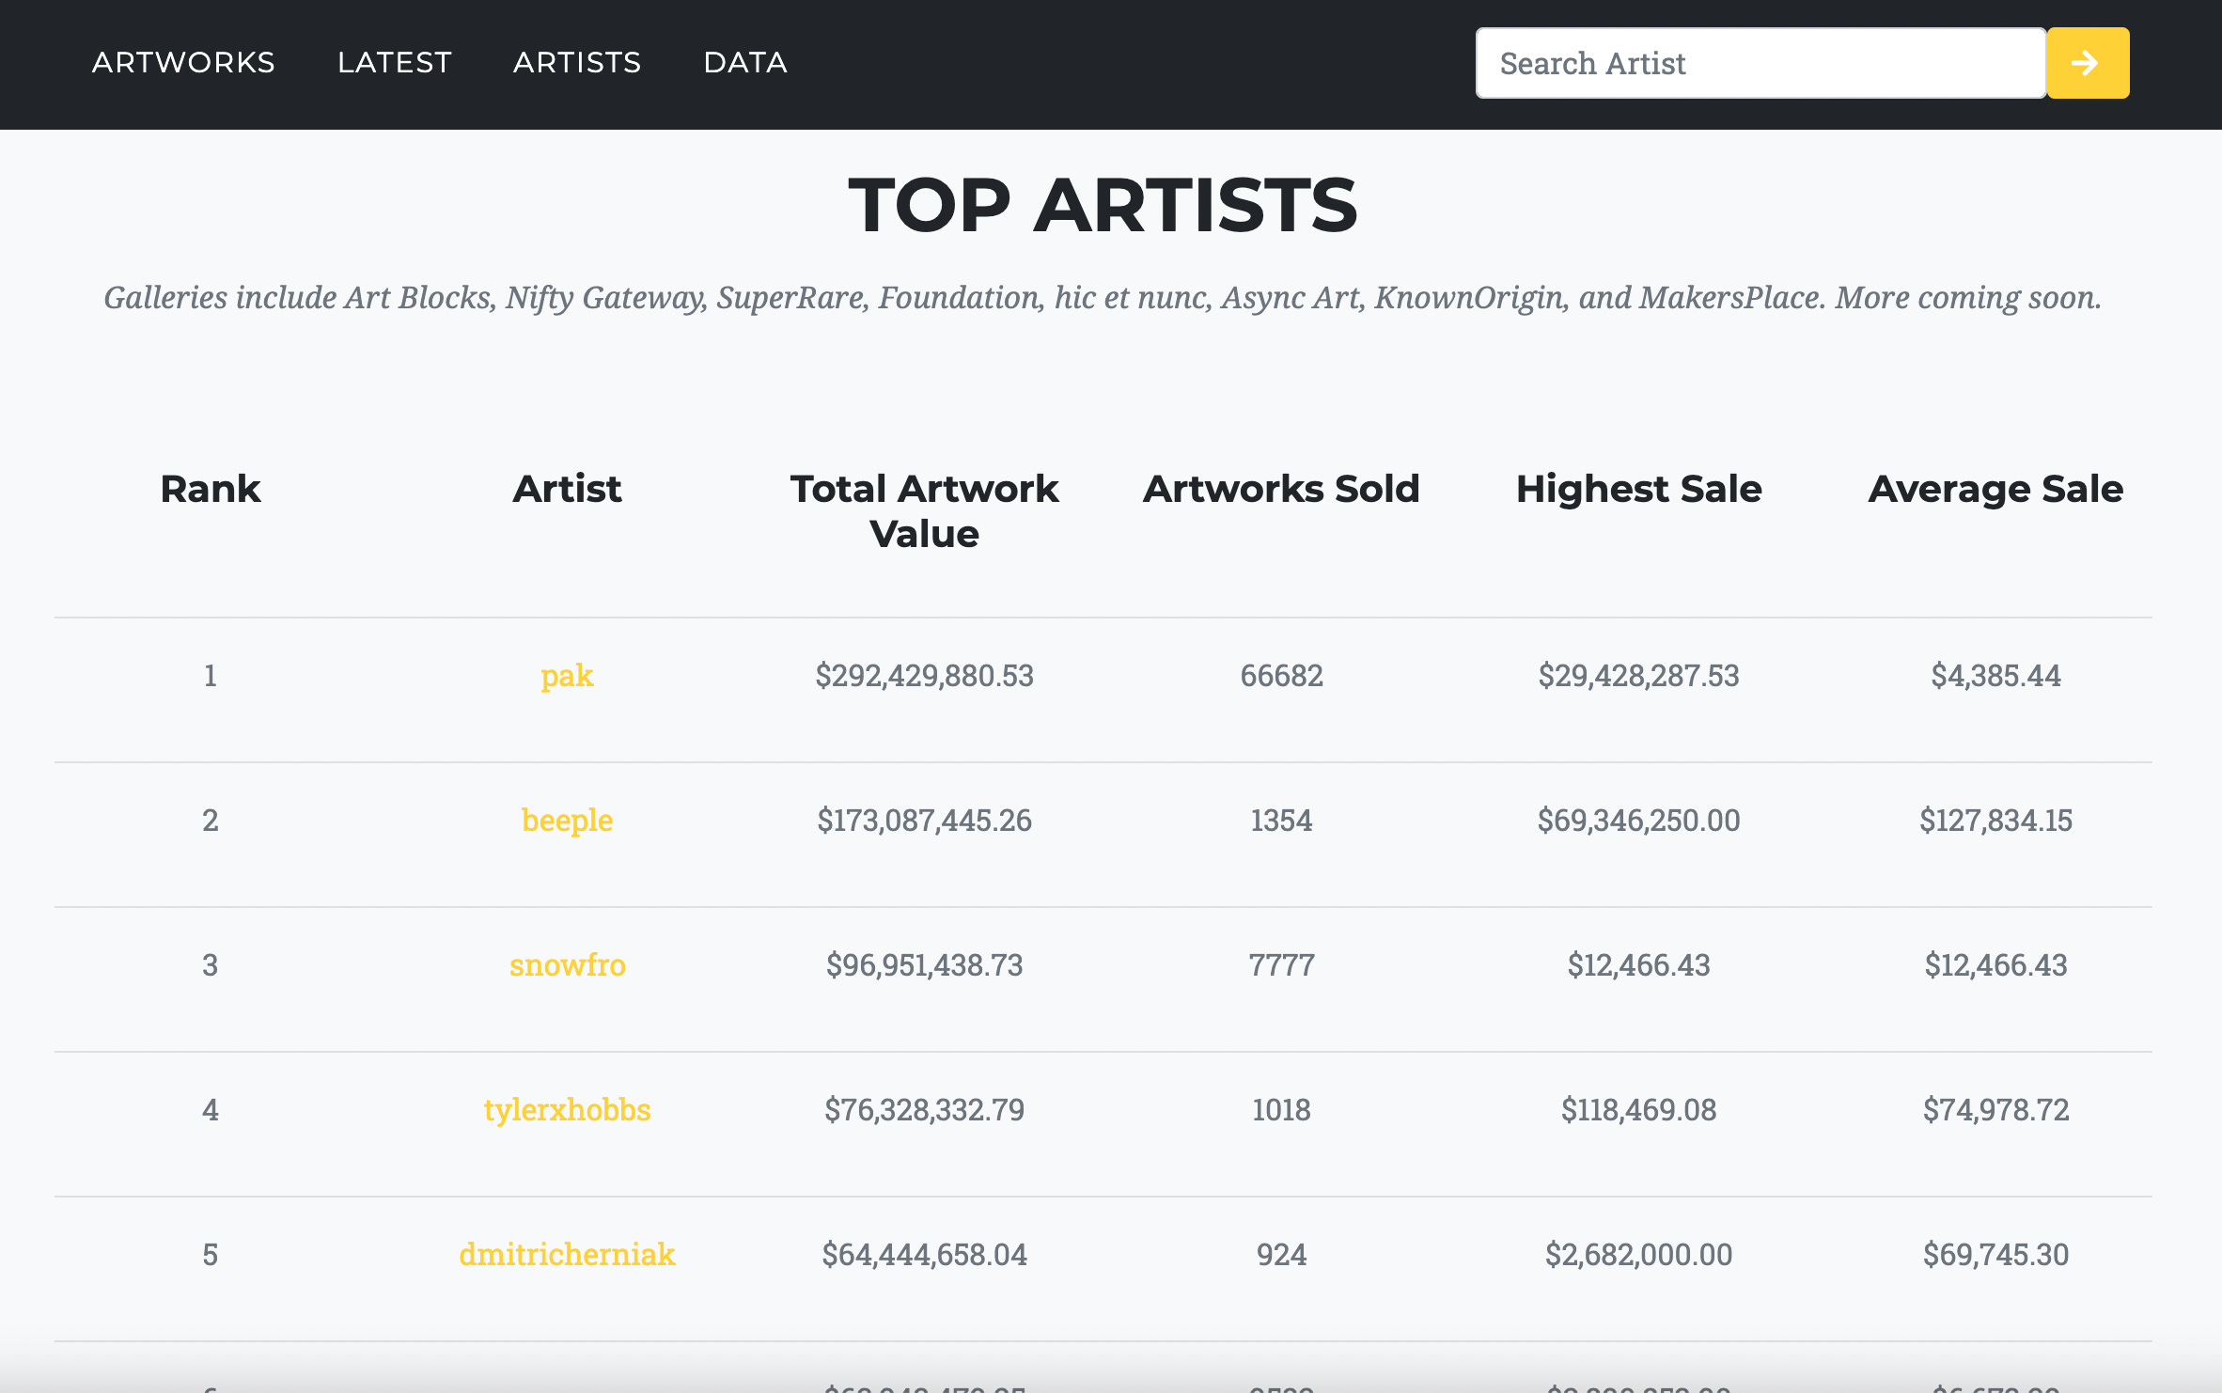Click snowfro's highest sale $12,466.43

1638,965
